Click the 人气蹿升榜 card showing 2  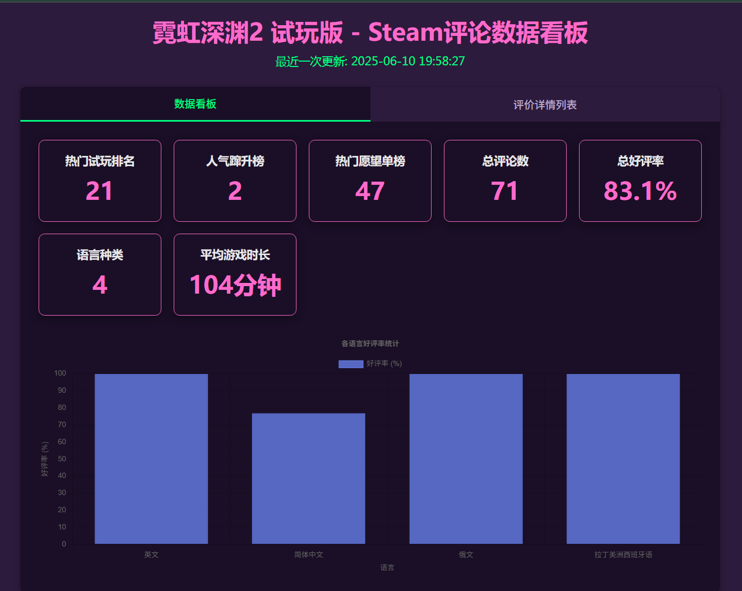coord(235,181)
